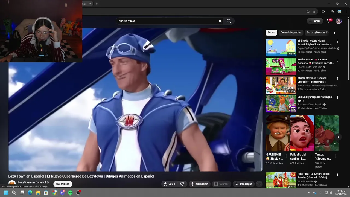
Task: Switch to Chrome on the taskbar
Action: (x=54, y=193)
